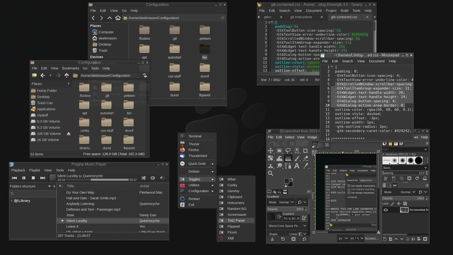Viewport: 453px width, 255px height.
Task: Select the Rectangle Select tool in GIMP
Action: coord(280,151)
